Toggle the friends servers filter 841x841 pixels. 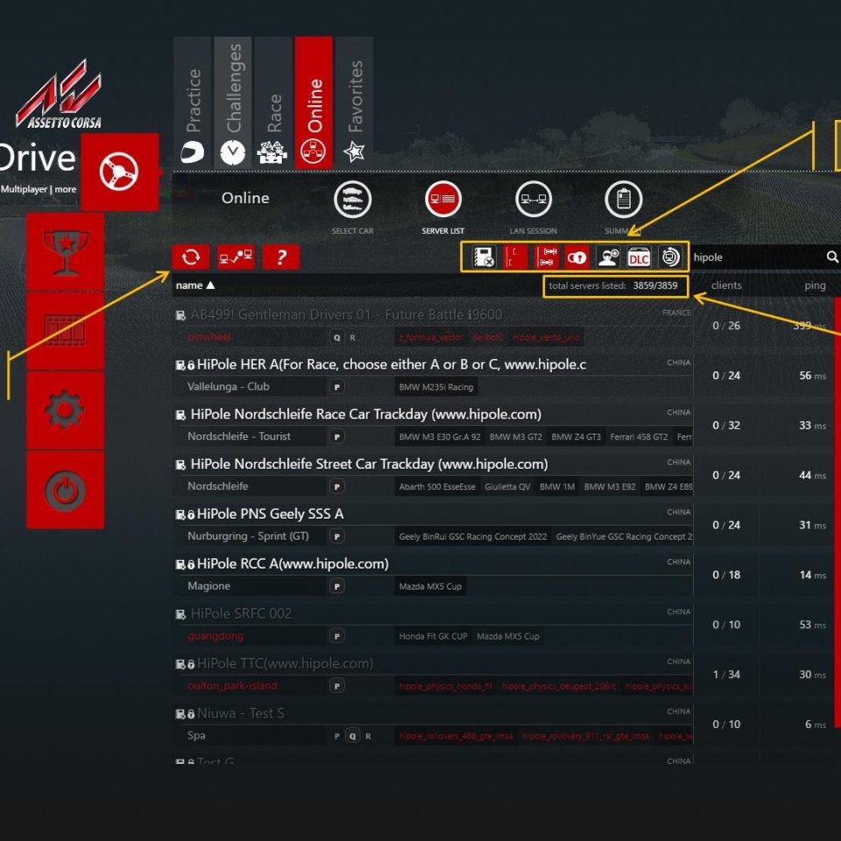[x=608, y=257]
